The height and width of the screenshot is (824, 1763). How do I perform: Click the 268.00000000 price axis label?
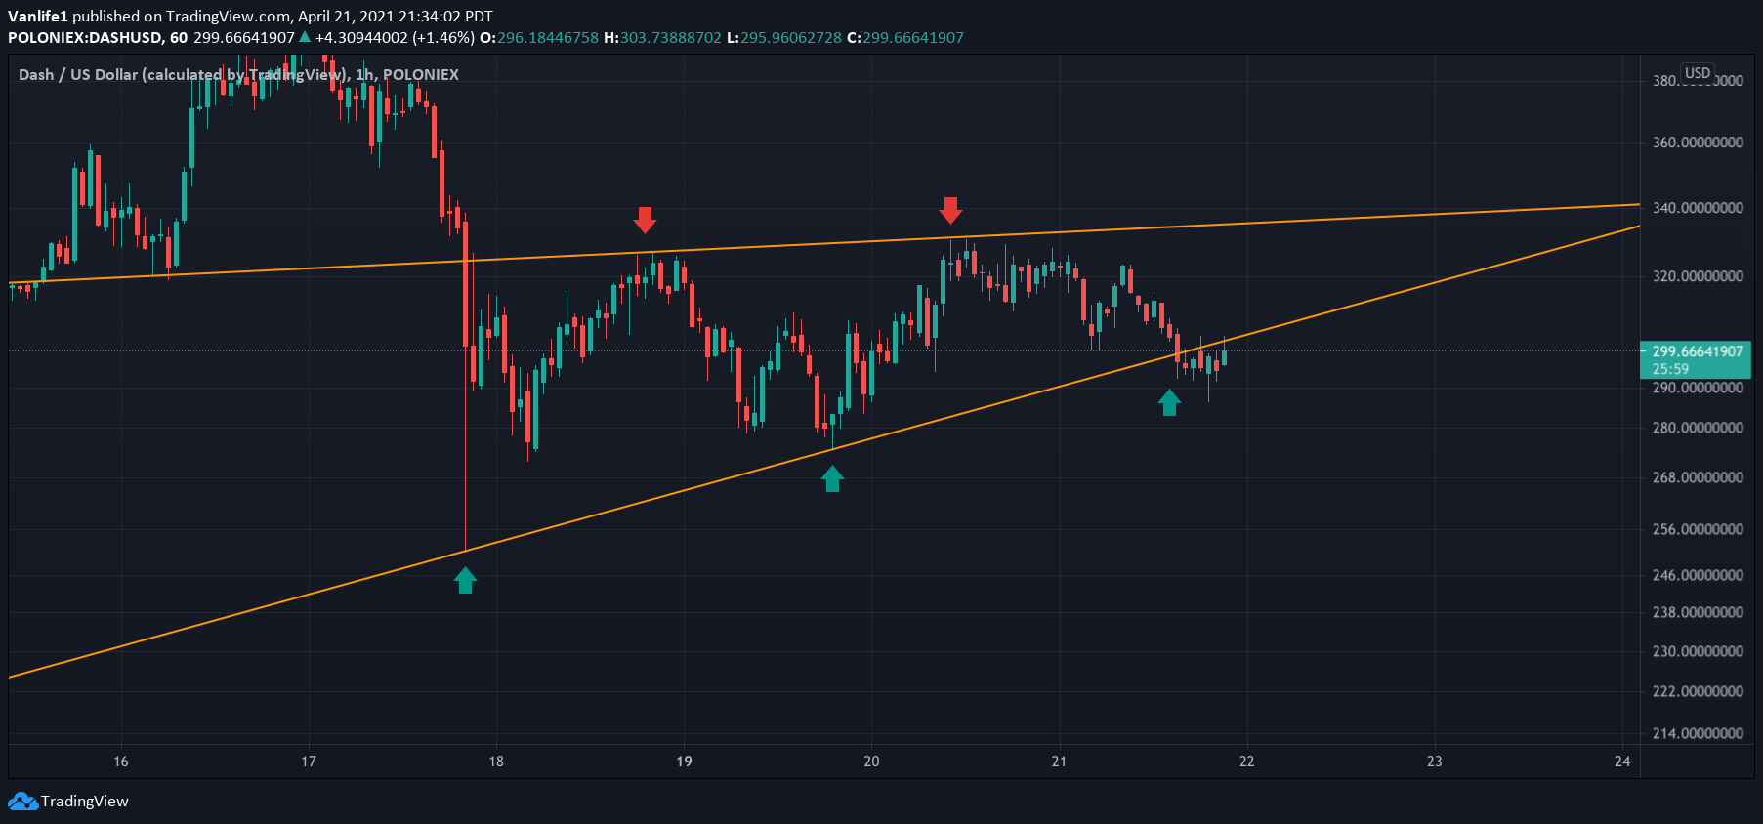pos(1698,477)
